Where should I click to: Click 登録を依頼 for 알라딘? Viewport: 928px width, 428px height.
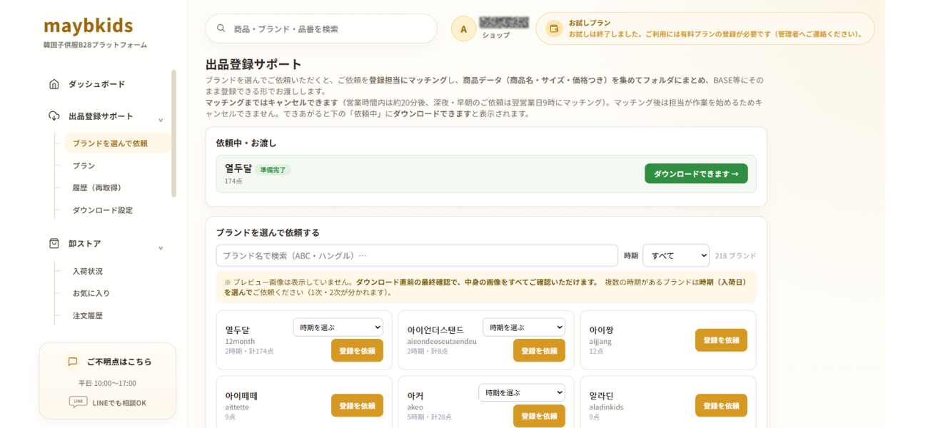(721, 405)
